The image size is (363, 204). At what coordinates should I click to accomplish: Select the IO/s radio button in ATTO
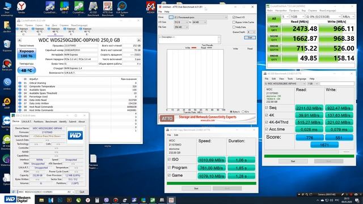[243, 112]
